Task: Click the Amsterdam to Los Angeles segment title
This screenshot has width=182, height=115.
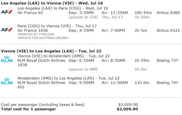Action: (x=69, y=78)
